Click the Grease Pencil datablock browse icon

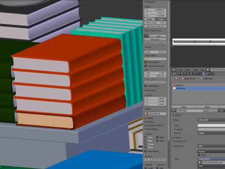click(x=146, y=36)
